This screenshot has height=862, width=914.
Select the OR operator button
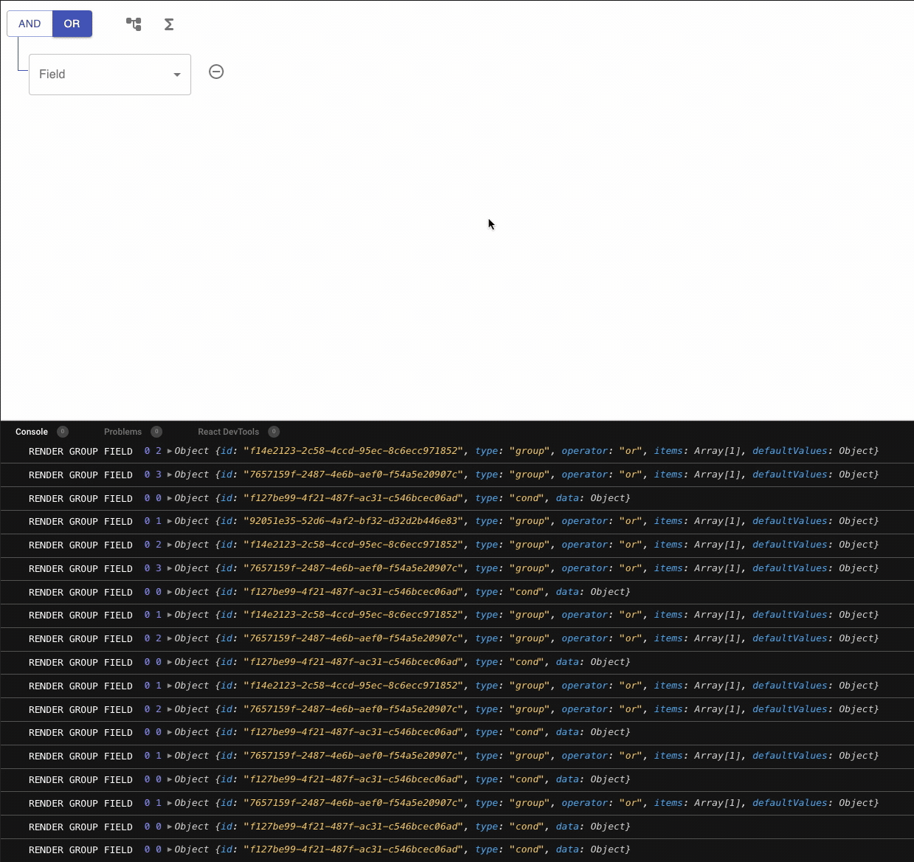72,24
